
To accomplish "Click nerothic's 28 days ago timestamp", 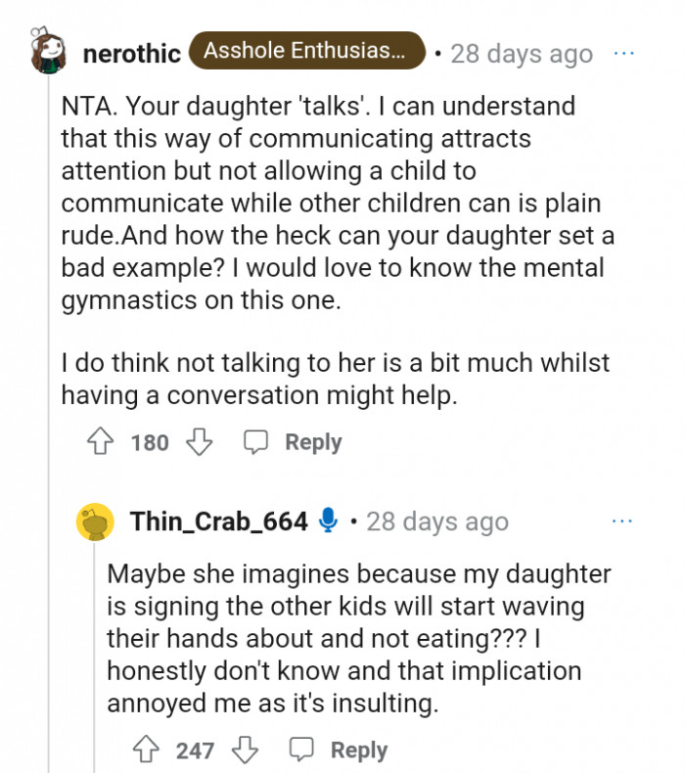I will tap(522, 53).
